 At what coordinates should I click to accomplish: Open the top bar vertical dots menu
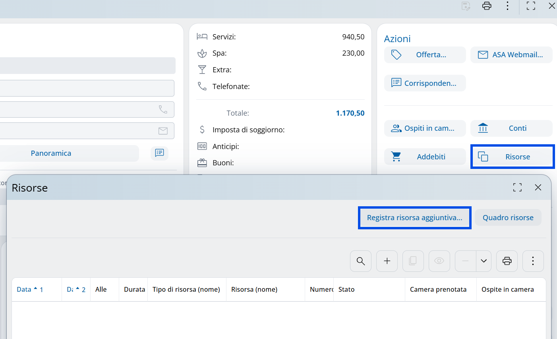tap(507, 6)
